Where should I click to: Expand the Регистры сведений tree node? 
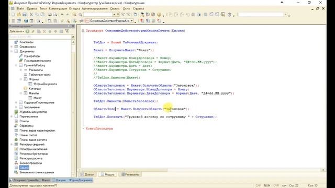point(12,144)
